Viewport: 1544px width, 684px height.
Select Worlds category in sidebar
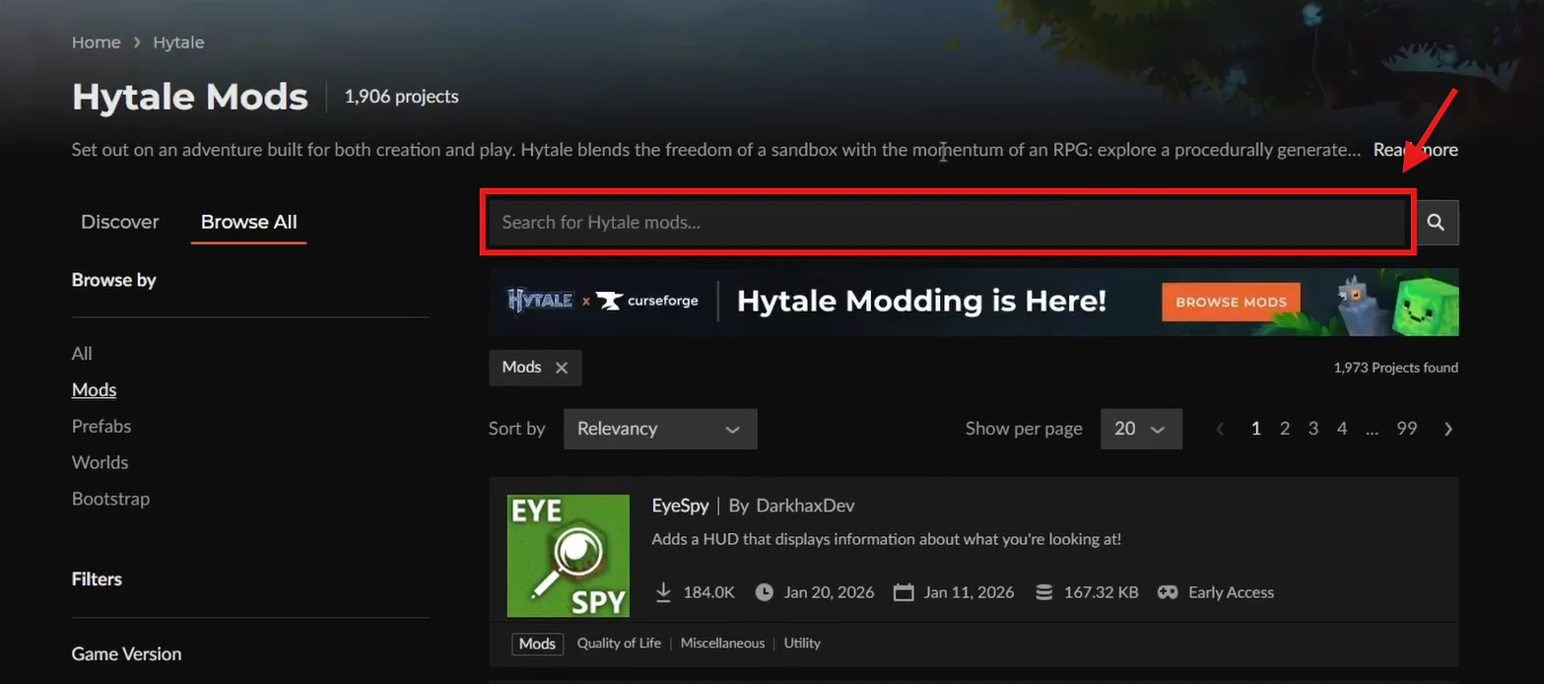tap(101, 462)
